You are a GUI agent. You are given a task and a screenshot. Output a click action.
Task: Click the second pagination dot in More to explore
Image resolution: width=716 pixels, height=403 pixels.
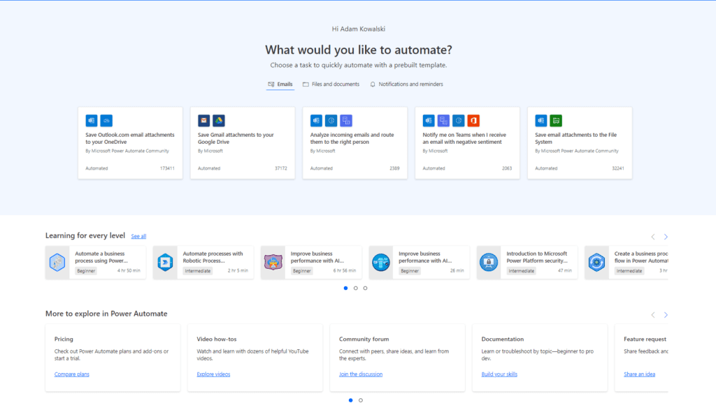[x=361, y=400]
